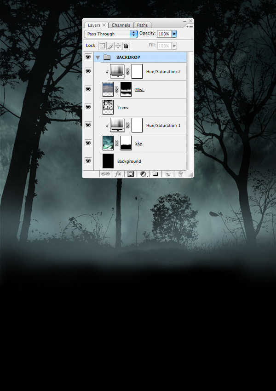This screenshot has height=391, width=276.
Task: Toggle the lock all padlock icon
Action: 126,46
